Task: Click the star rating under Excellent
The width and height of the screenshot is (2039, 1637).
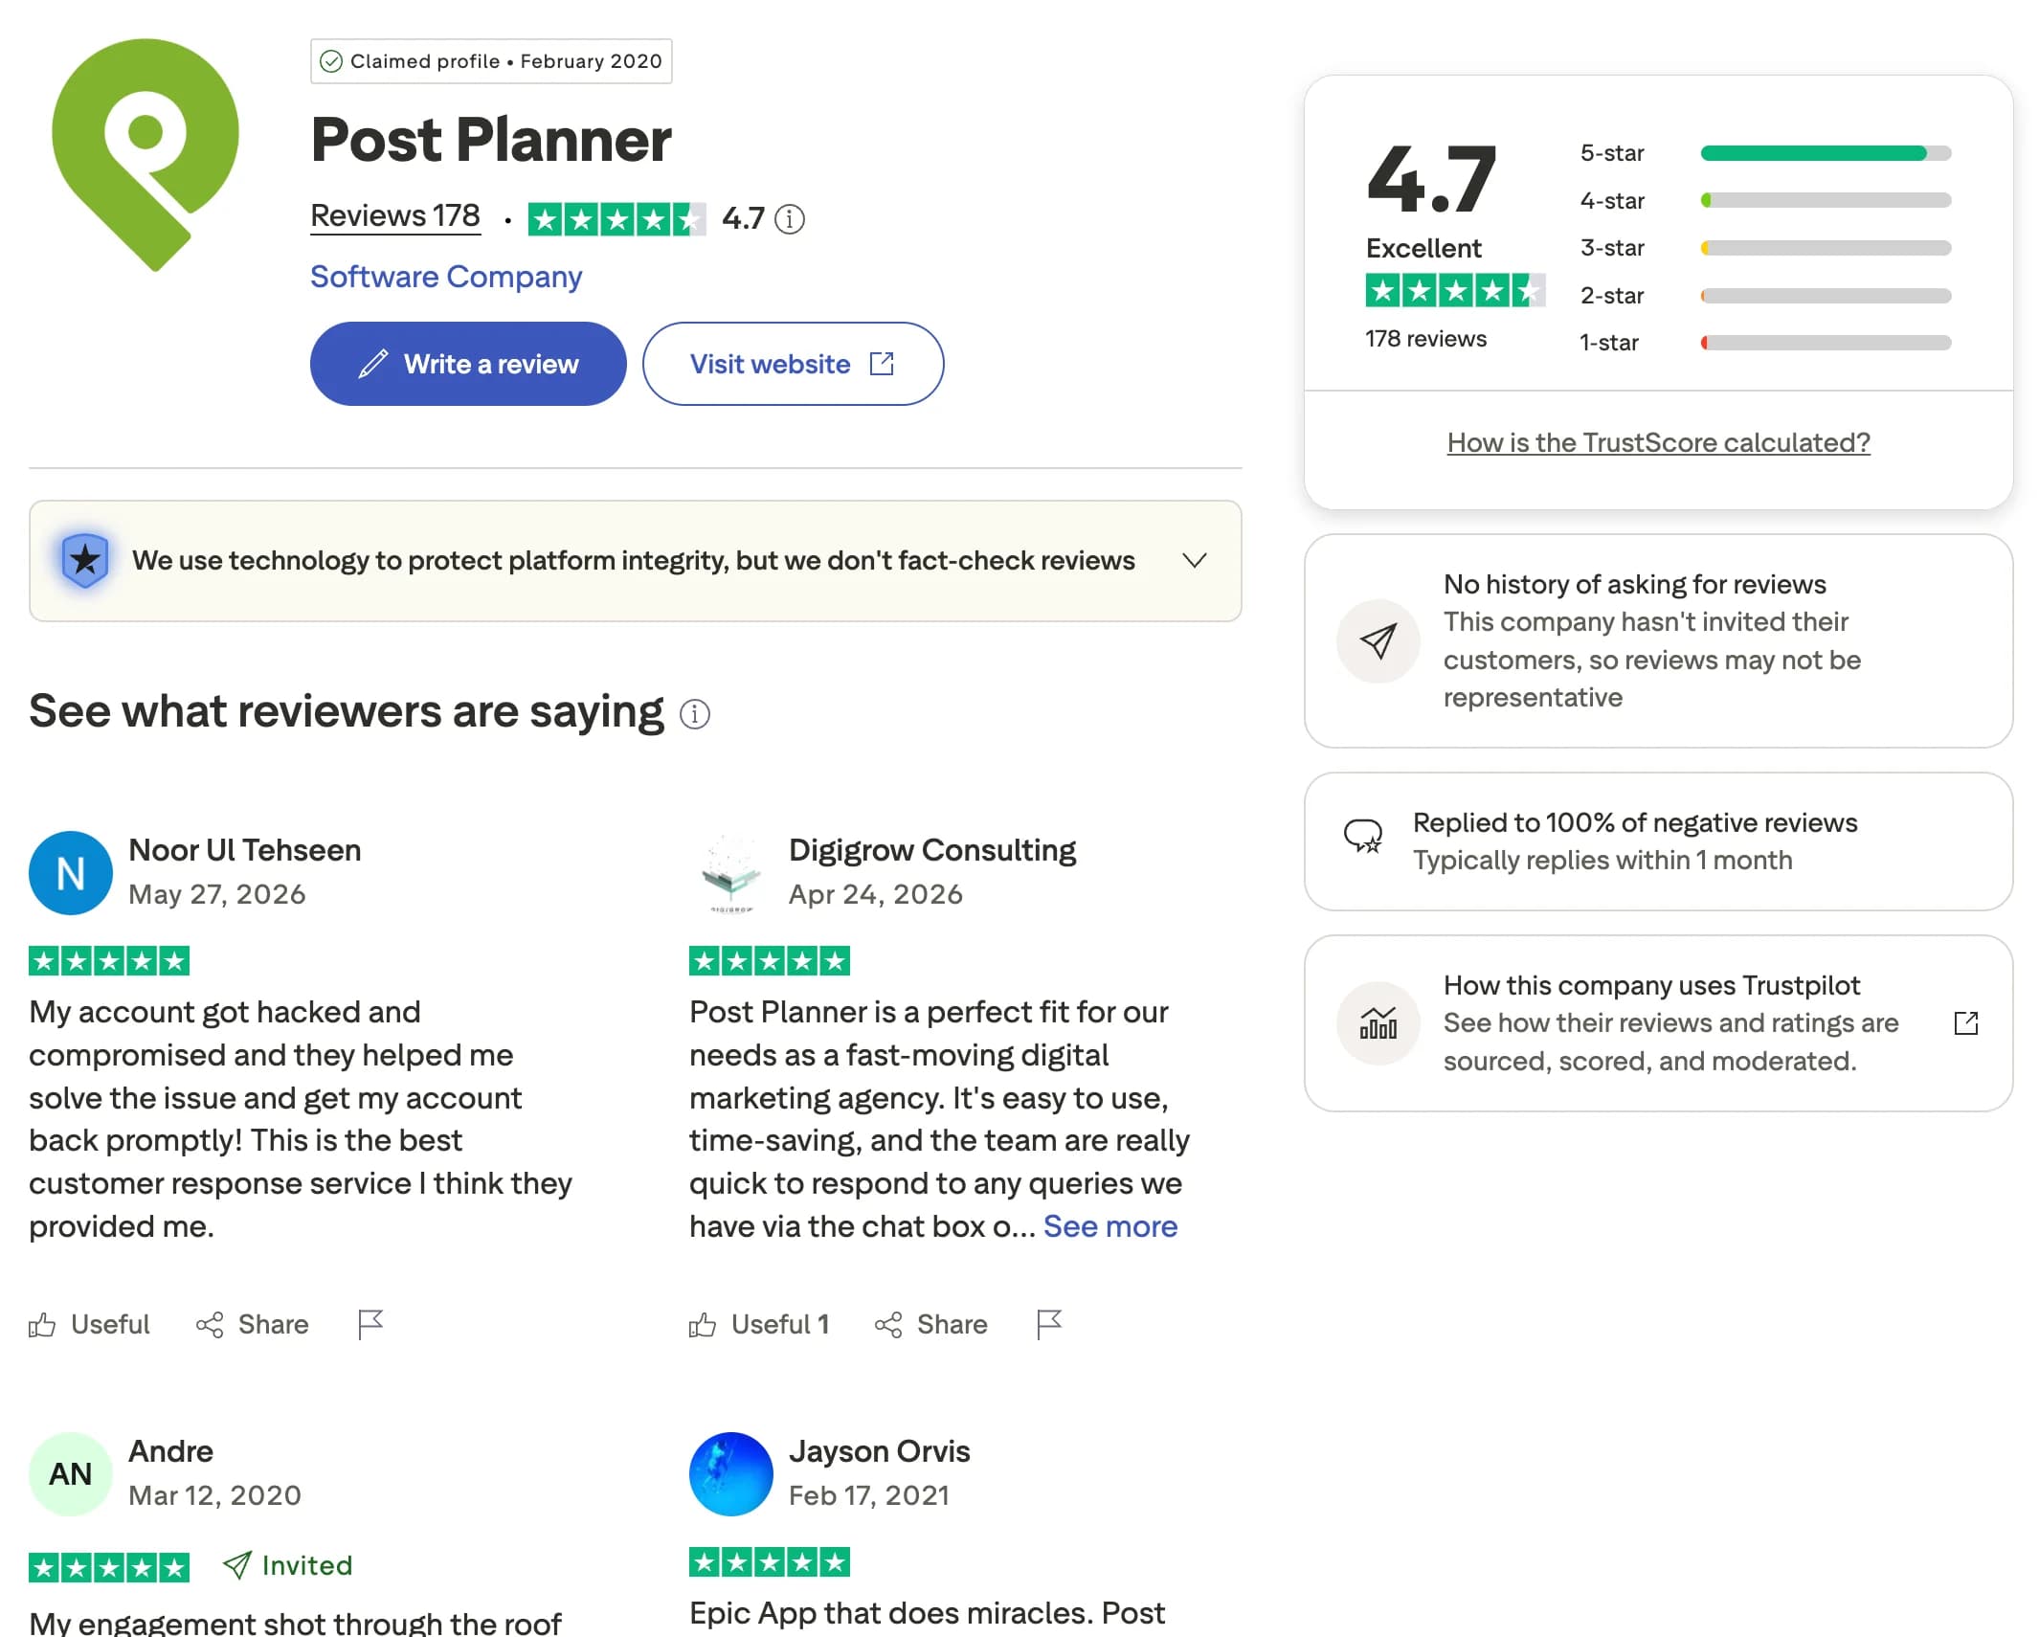Action: click(x=1455, y=290)
